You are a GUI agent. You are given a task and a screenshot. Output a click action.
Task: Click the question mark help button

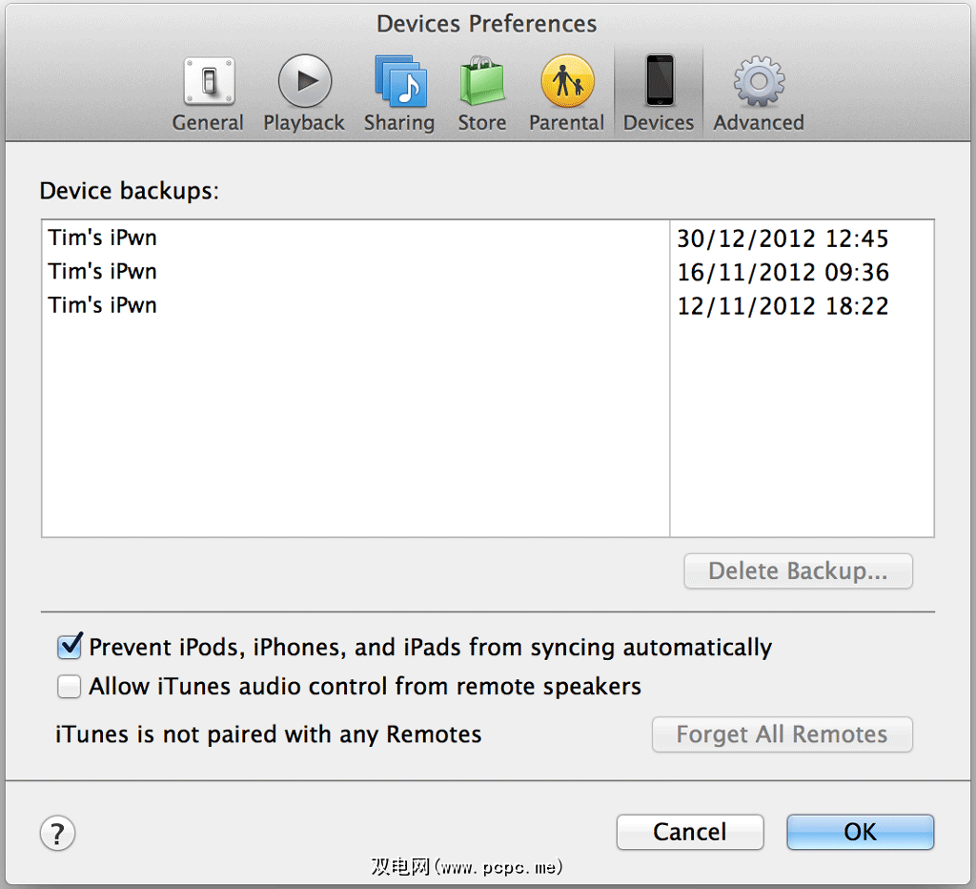[x=58, y=833]
